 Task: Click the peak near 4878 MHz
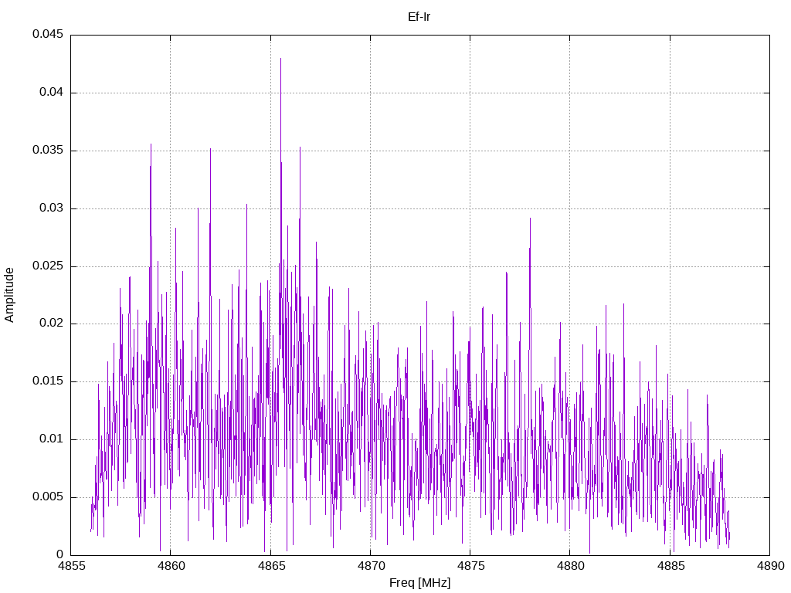pos(530,219)
